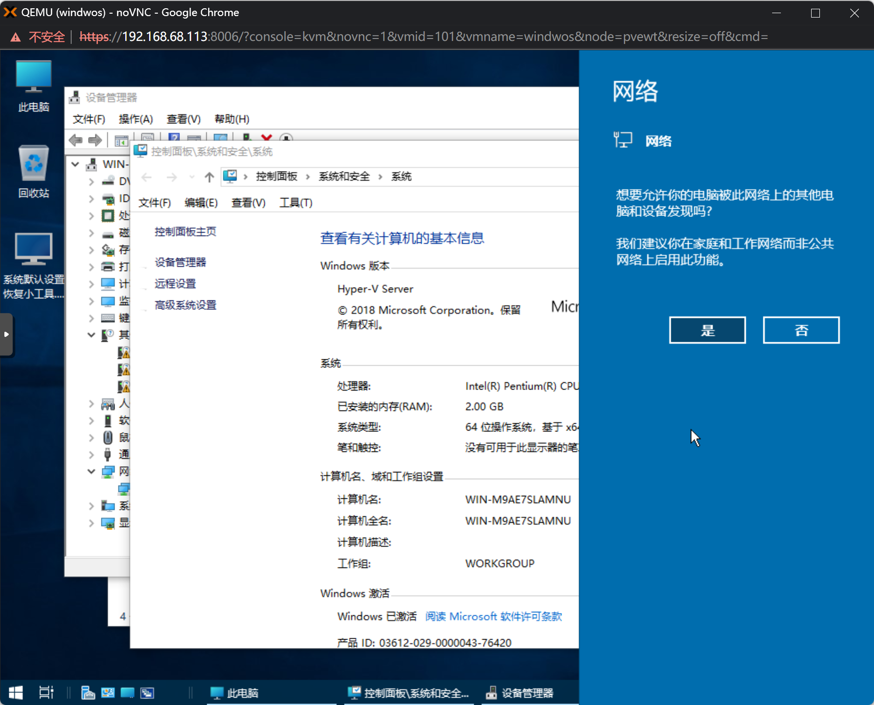Expand display adapters node at tree bottom
The image size is (874, 705).
pyautogui.click(x=91, y=523)
